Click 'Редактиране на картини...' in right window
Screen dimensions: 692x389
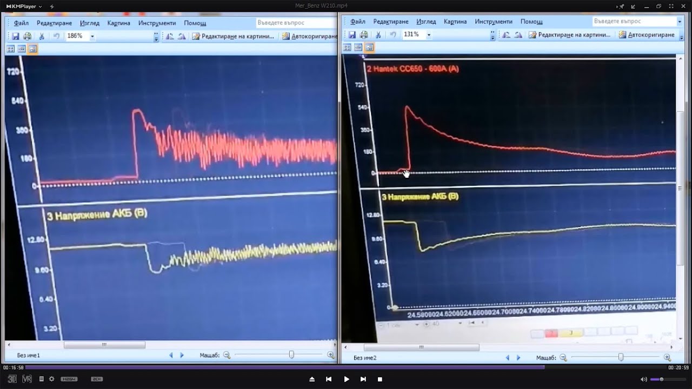point(570,35)
